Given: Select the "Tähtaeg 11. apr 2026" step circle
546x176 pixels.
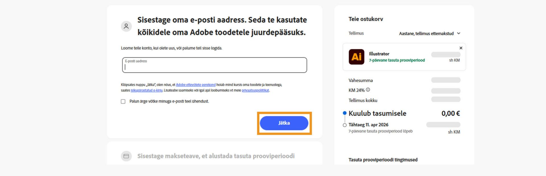Looking at the screenshot, I should tap(344, 125).
